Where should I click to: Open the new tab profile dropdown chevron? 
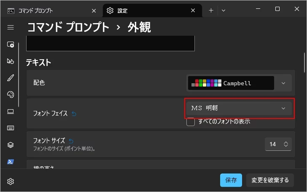[x=224, y=11]
